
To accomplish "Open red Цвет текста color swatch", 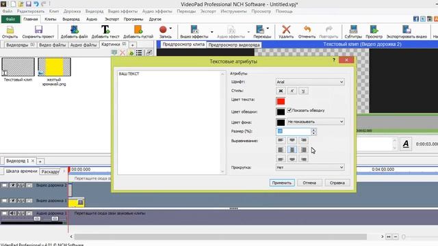I will pos(281,101).
